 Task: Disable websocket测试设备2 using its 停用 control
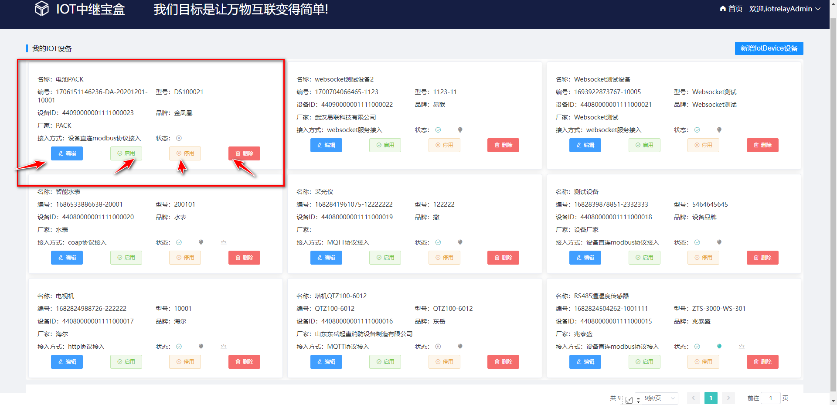444,145
